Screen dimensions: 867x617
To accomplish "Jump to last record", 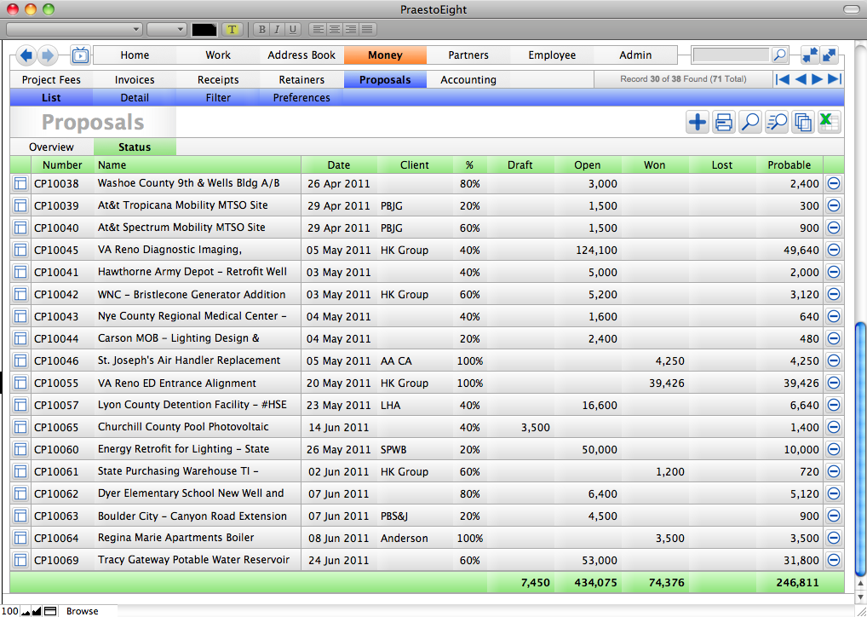I will pos(835,79).
